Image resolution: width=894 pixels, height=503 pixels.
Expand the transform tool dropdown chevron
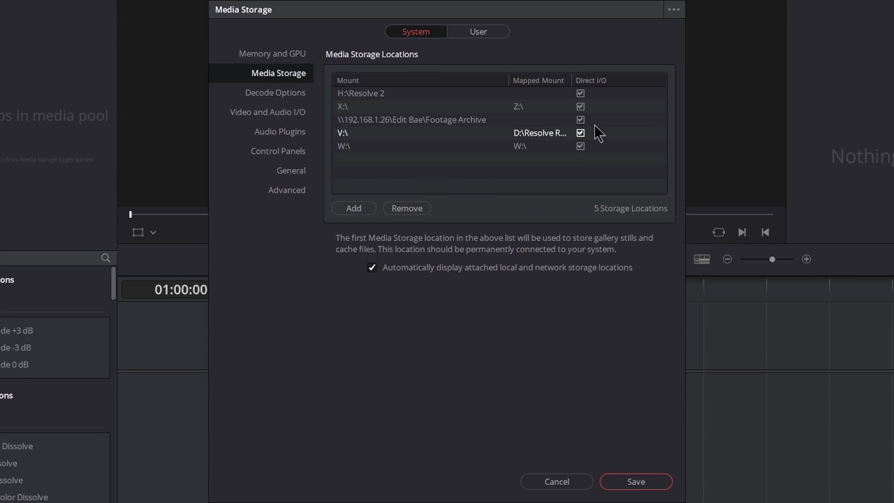click(x=153, y=233)
